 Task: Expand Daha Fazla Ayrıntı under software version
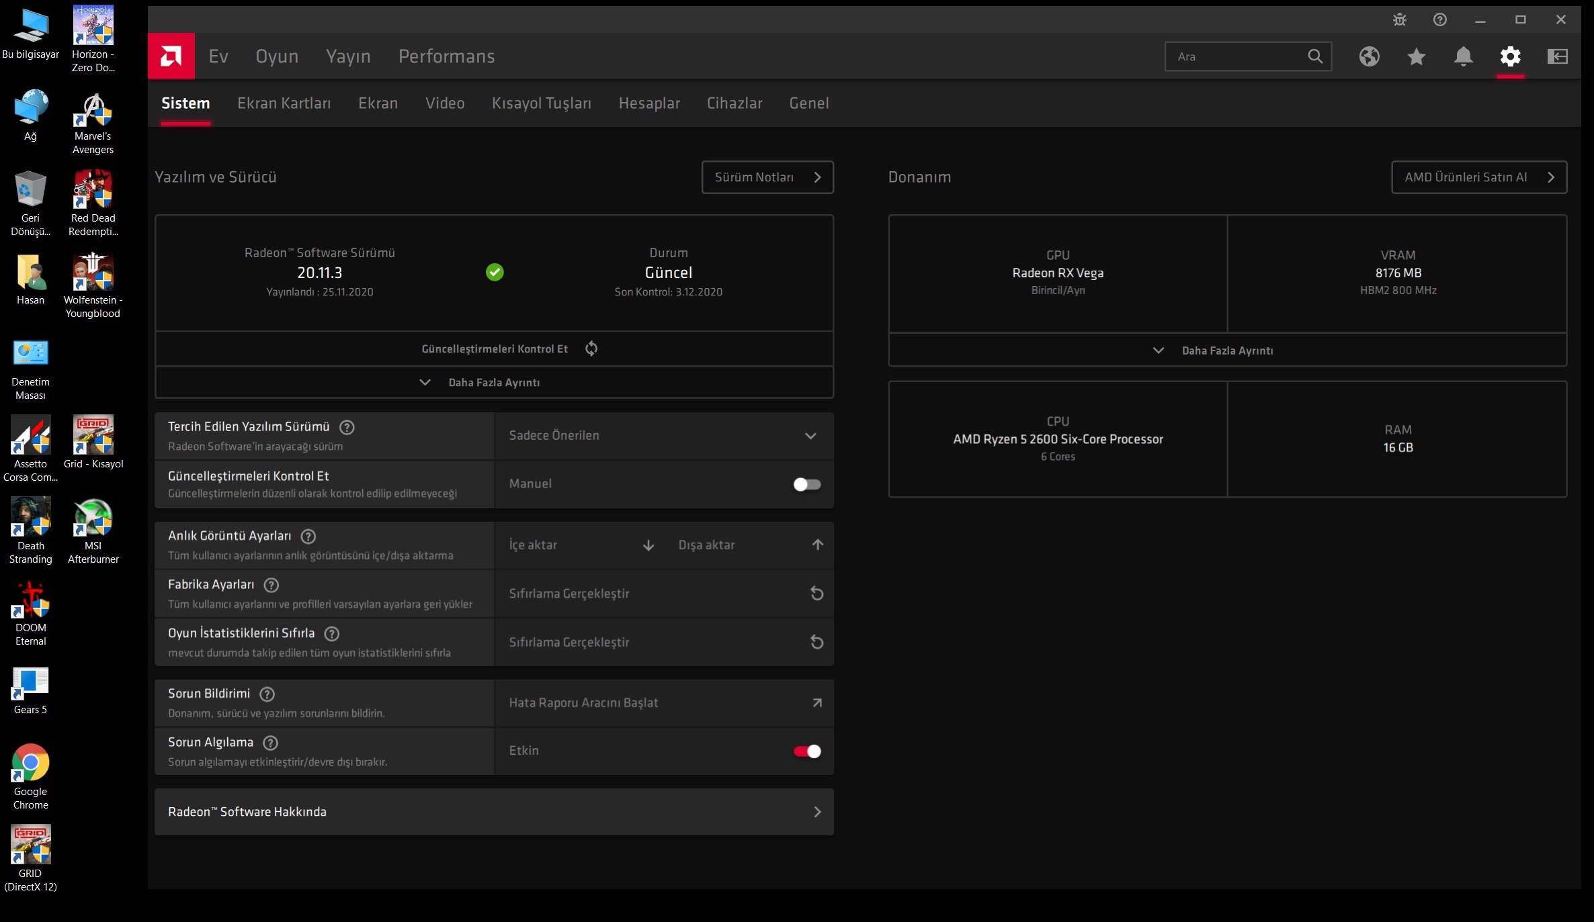coord(494,383)
